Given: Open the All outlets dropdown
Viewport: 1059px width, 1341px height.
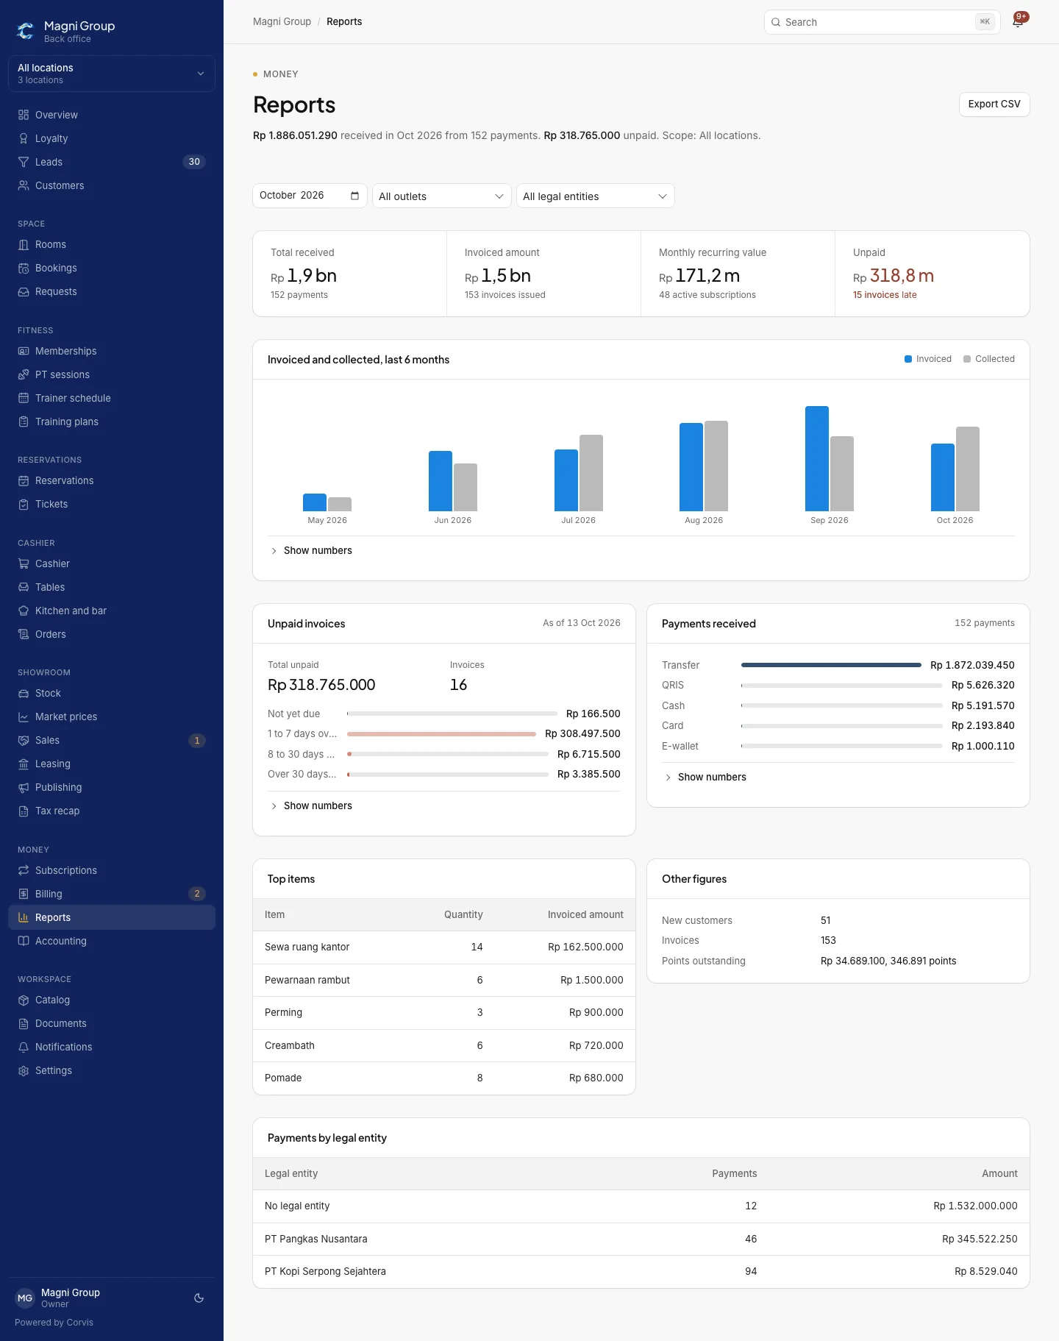Looking at the screenshot, I should [x=441, y=196].
